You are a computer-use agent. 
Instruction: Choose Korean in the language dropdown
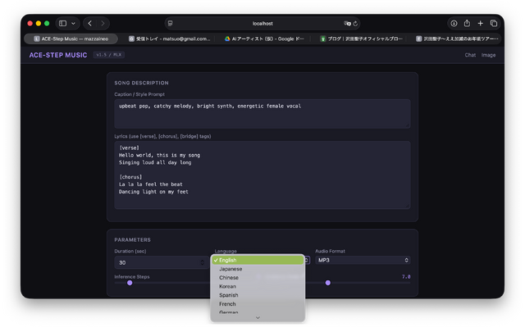coord(227,286)
